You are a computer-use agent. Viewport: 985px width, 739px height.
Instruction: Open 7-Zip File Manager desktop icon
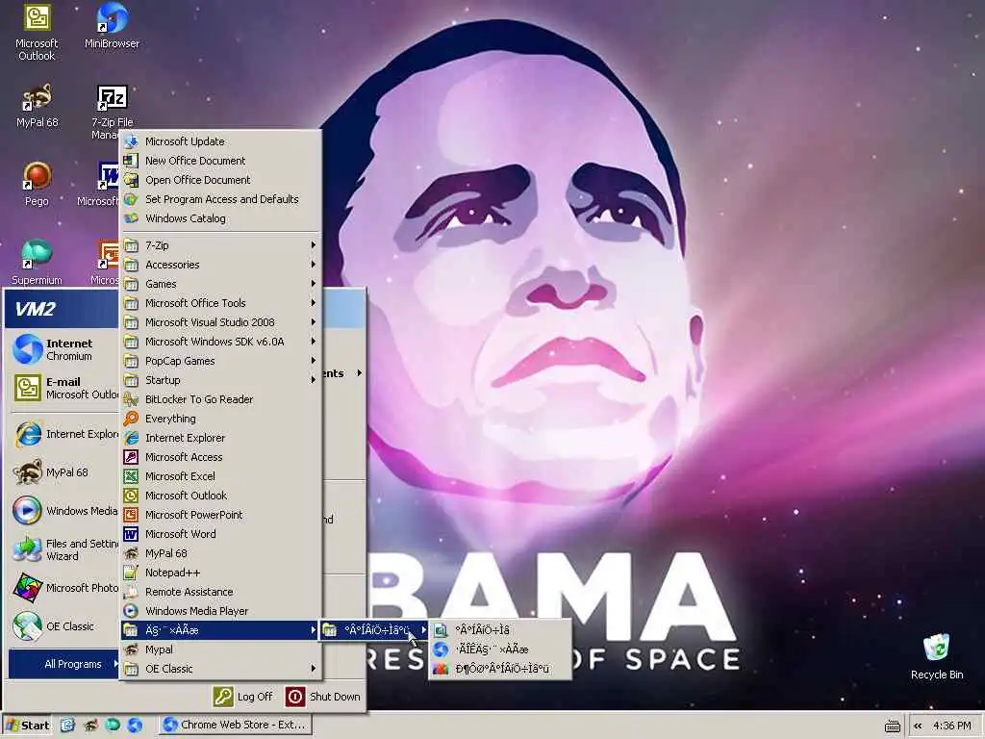click(112, 112)
